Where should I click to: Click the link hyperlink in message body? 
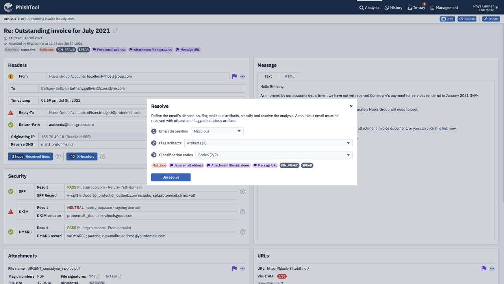coord(445,128)
